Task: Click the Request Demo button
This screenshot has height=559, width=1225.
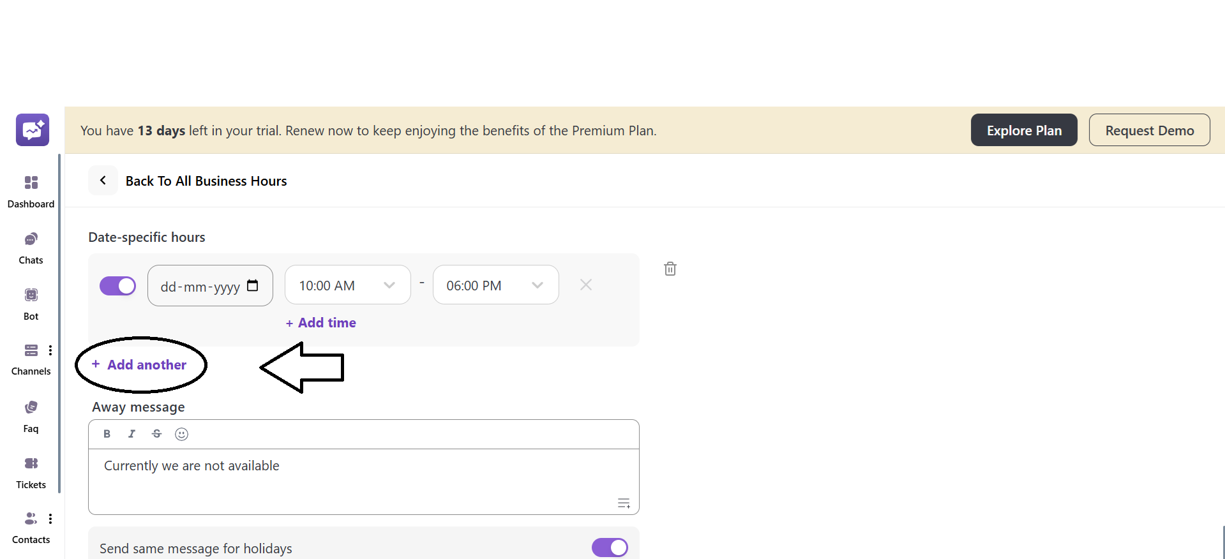Action: point(1148,130)
